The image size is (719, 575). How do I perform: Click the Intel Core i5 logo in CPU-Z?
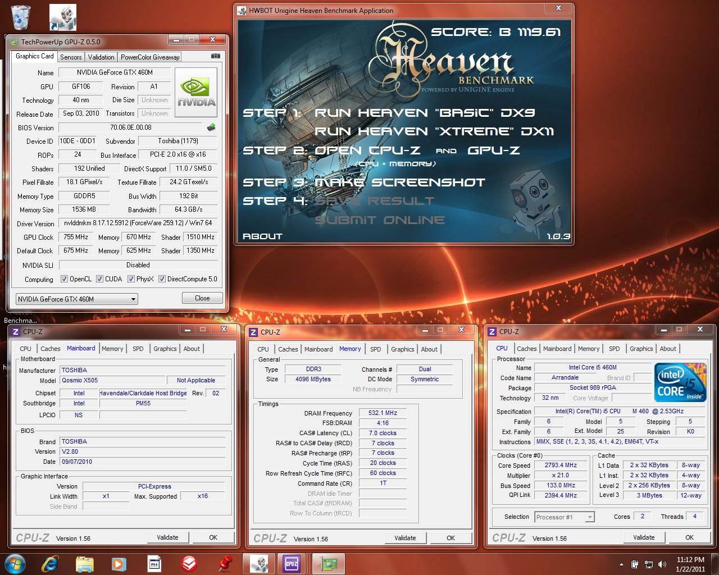point(680,382)
